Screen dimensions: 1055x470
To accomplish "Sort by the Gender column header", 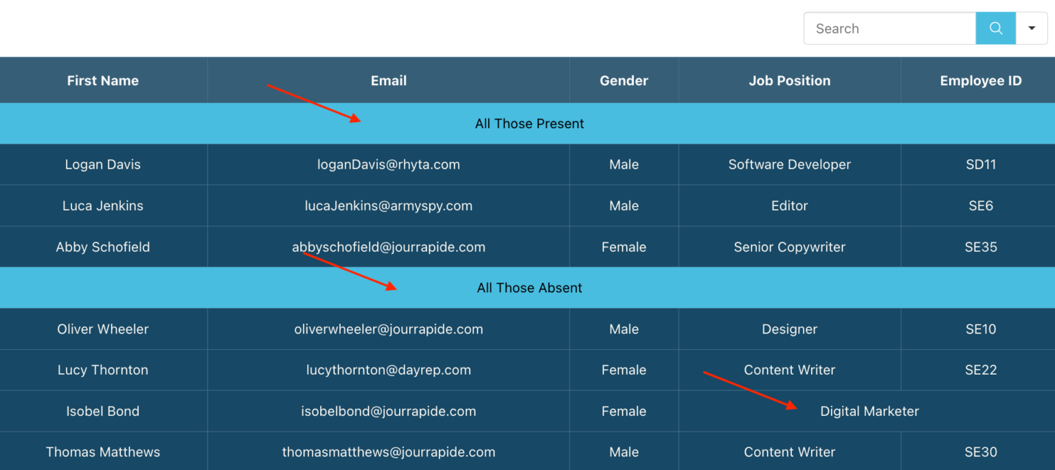I will [623, 80].
